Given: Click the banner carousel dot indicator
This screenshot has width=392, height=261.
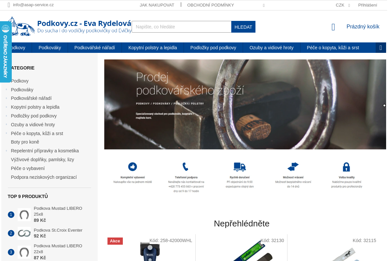Looking at the screenshot, I should 384,105.
